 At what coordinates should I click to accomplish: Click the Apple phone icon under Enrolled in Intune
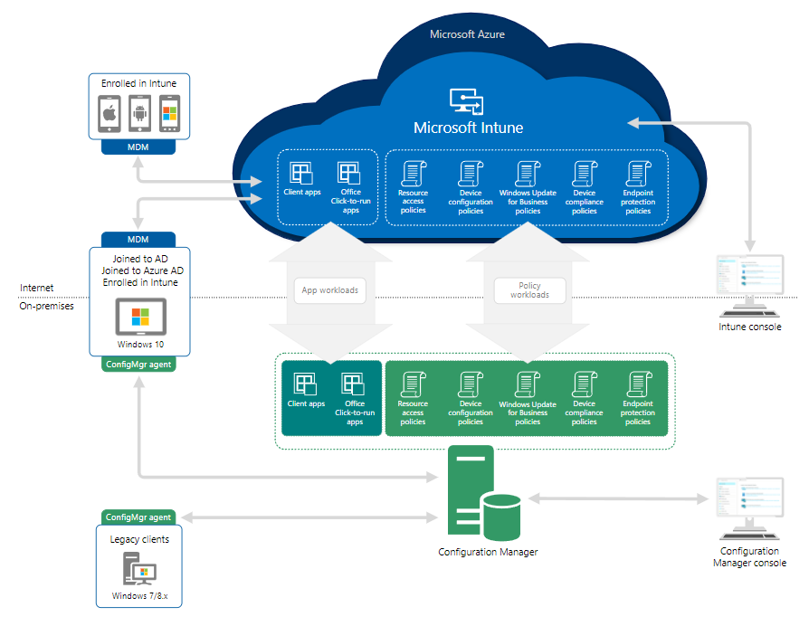pyautogui.click(x=109, y=113)
